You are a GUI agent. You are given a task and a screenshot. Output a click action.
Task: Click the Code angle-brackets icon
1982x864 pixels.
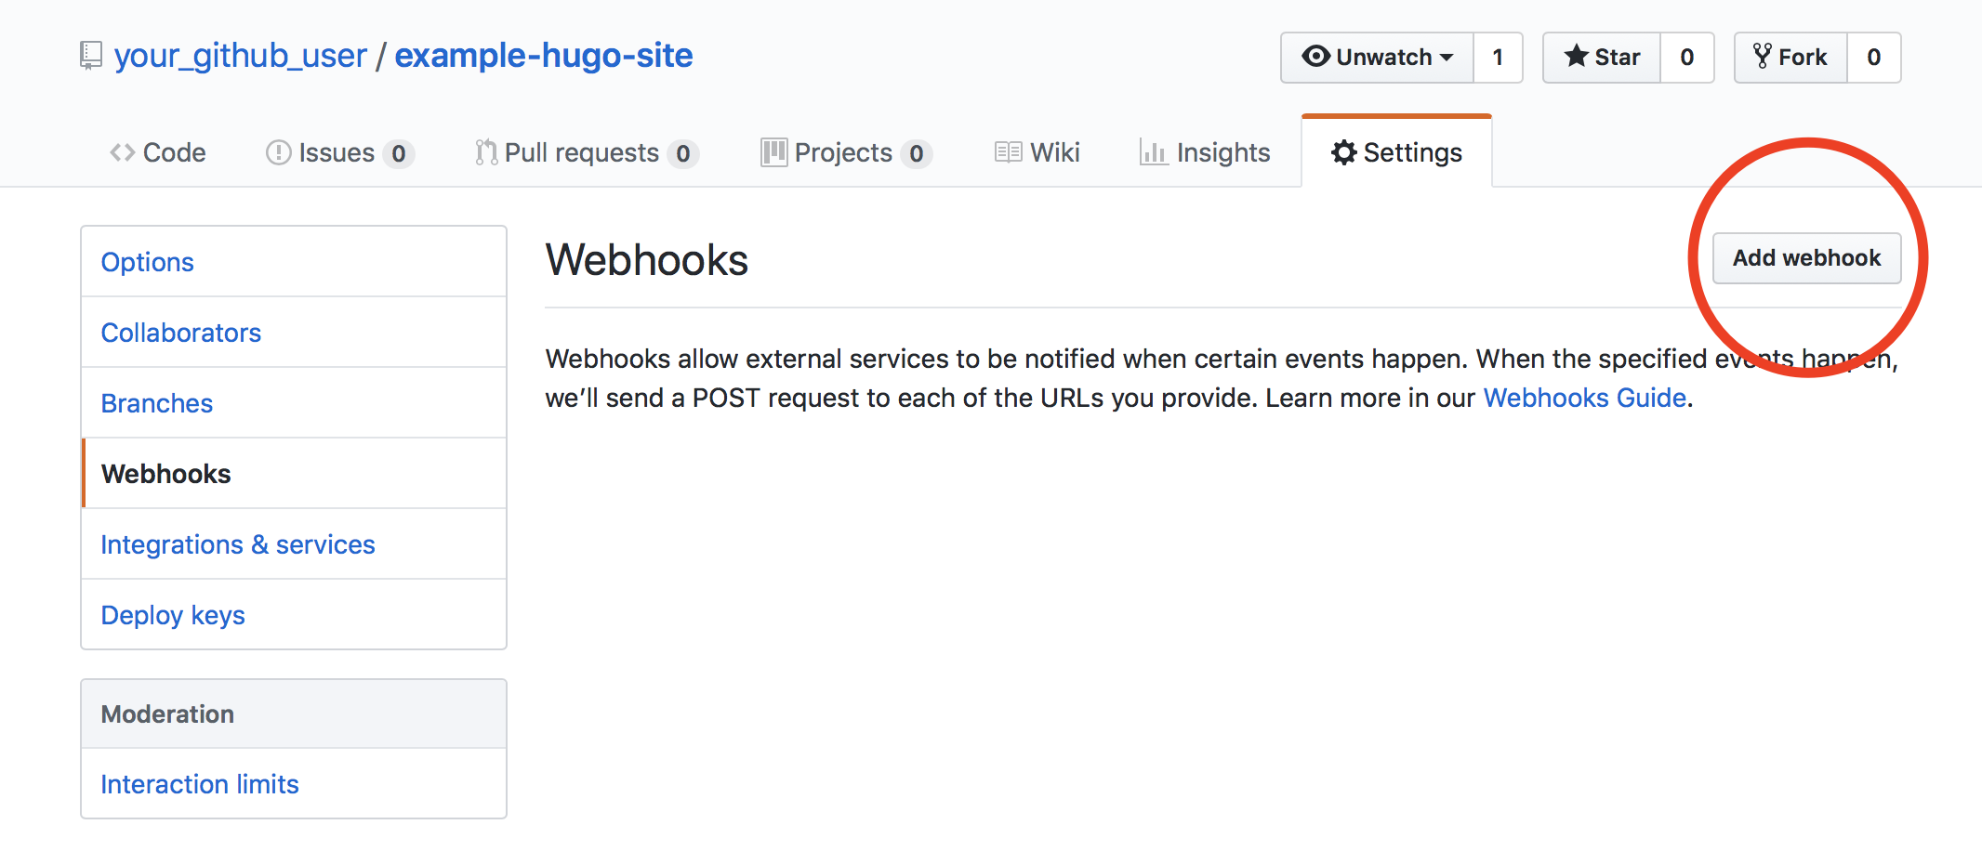click(124, 152)
